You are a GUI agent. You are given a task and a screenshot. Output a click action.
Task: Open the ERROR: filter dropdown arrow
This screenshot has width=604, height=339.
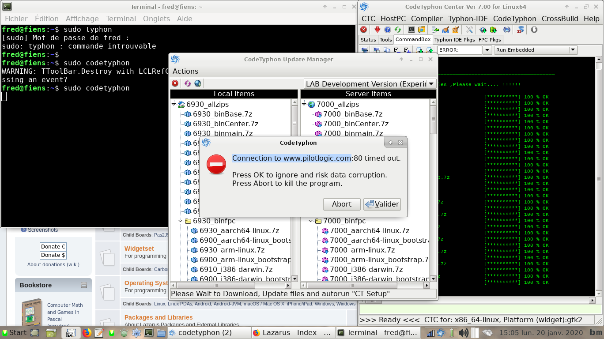[x=487, y=50]
